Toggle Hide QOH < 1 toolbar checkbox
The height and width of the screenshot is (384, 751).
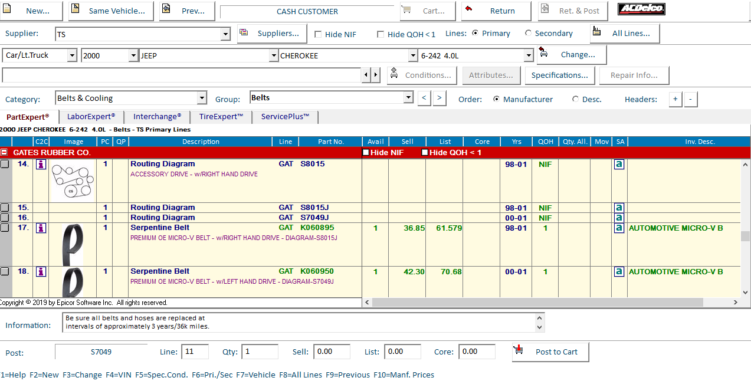381,34
